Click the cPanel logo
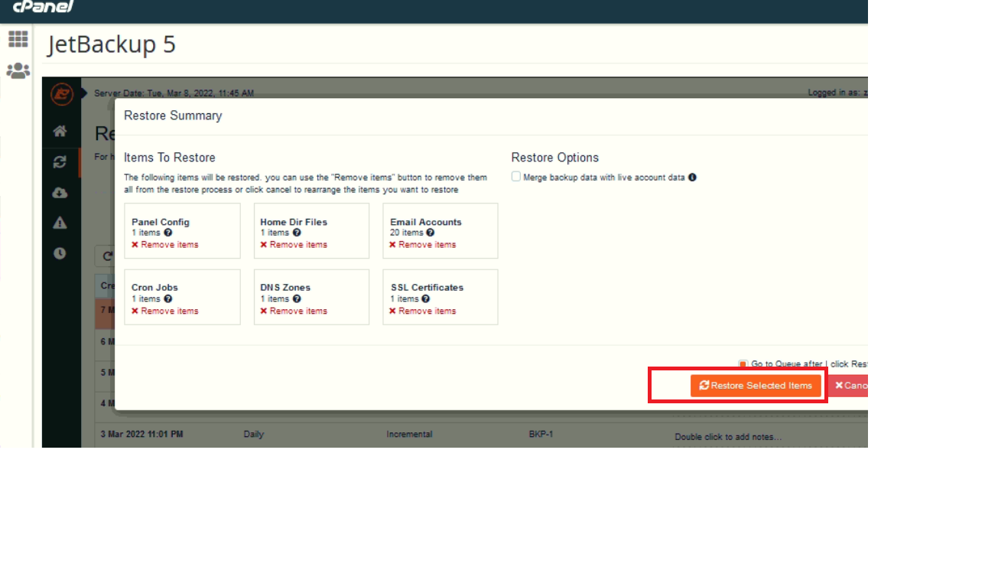The height and width of the screenshot is (564, 985). [x=43, y=6]
